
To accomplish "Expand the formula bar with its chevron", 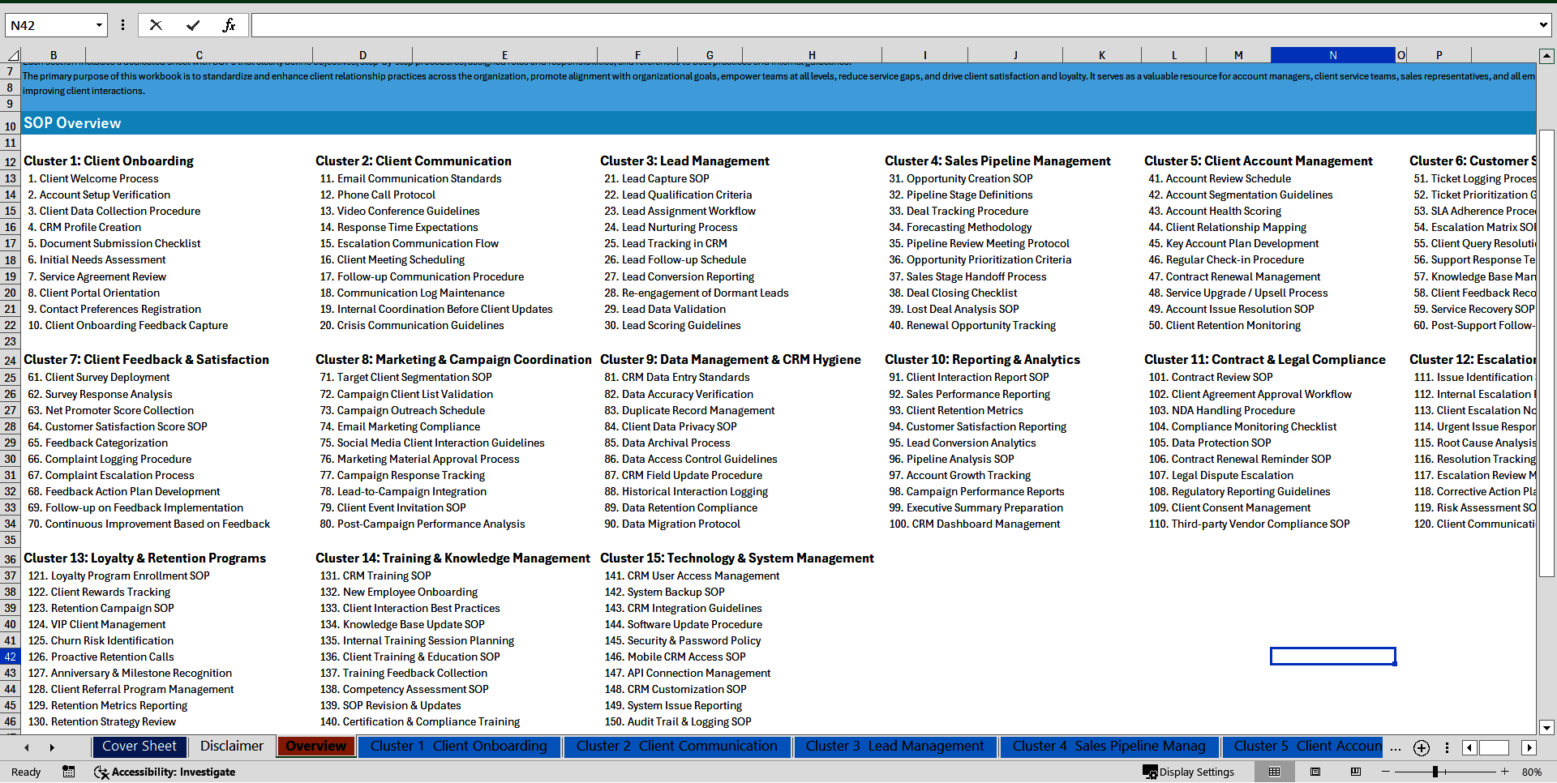I will (1544, 25).
